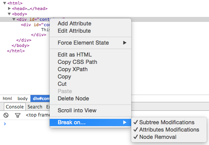The image size is (209, 145).
Task: Expand the head element node
Action: pos(9,8)
